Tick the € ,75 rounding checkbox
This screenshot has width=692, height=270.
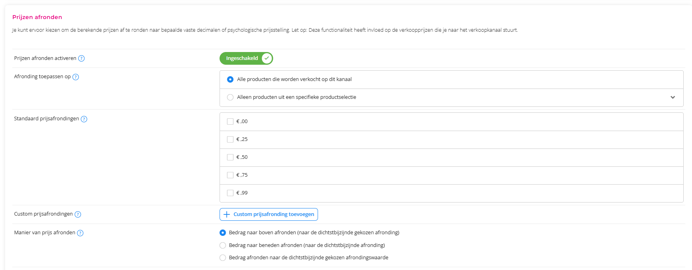[230, 175]
